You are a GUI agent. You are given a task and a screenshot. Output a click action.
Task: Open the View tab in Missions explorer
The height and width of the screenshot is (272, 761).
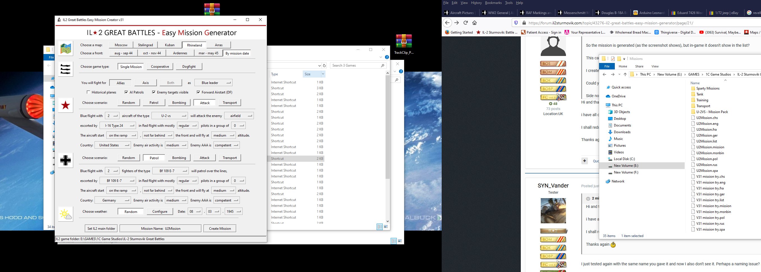tap(655, 66)
